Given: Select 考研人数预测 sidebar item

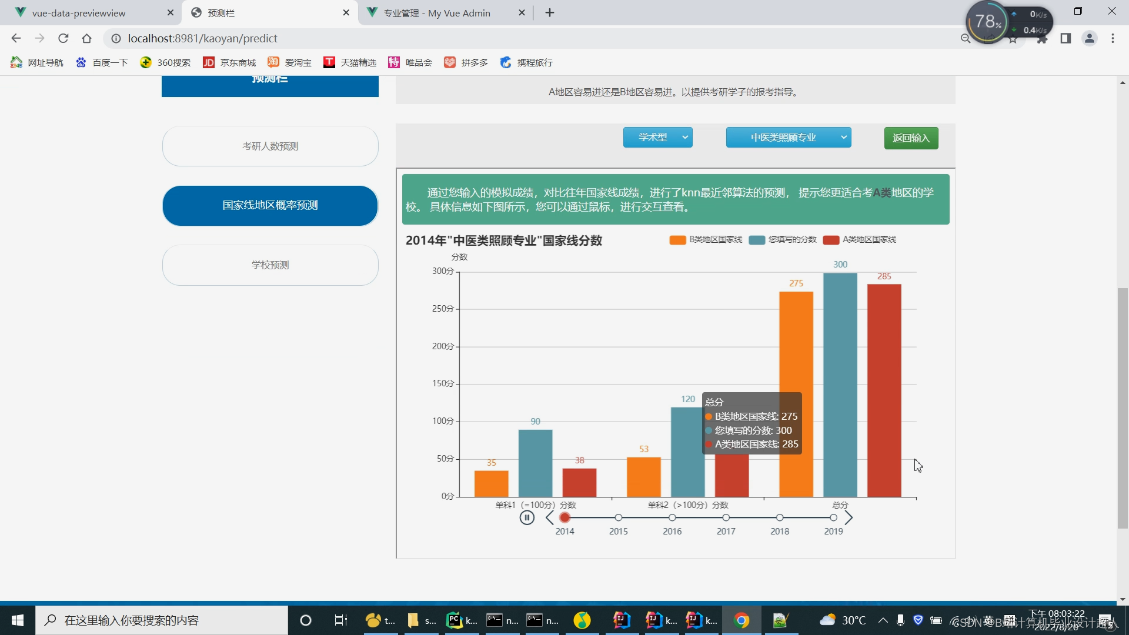Looking at the screenshot, I should pos(270,146).
